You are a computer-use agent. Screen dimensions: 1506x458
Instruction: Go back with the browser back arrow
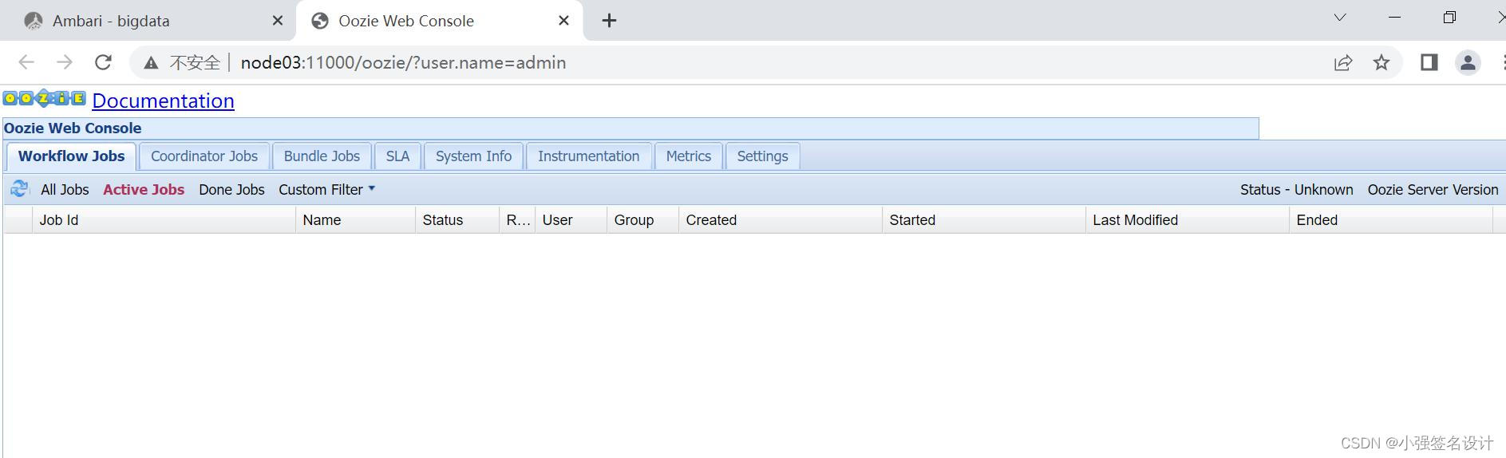(x=26, y=62)
